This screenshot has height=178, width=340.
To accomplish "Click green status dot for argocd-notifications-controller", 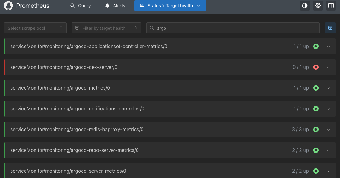I will [316, 109].
